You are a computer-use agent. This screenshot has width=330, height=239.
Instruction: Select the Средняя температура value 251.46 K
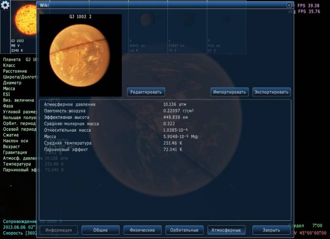pyautogui.click(x=173, y=143)
